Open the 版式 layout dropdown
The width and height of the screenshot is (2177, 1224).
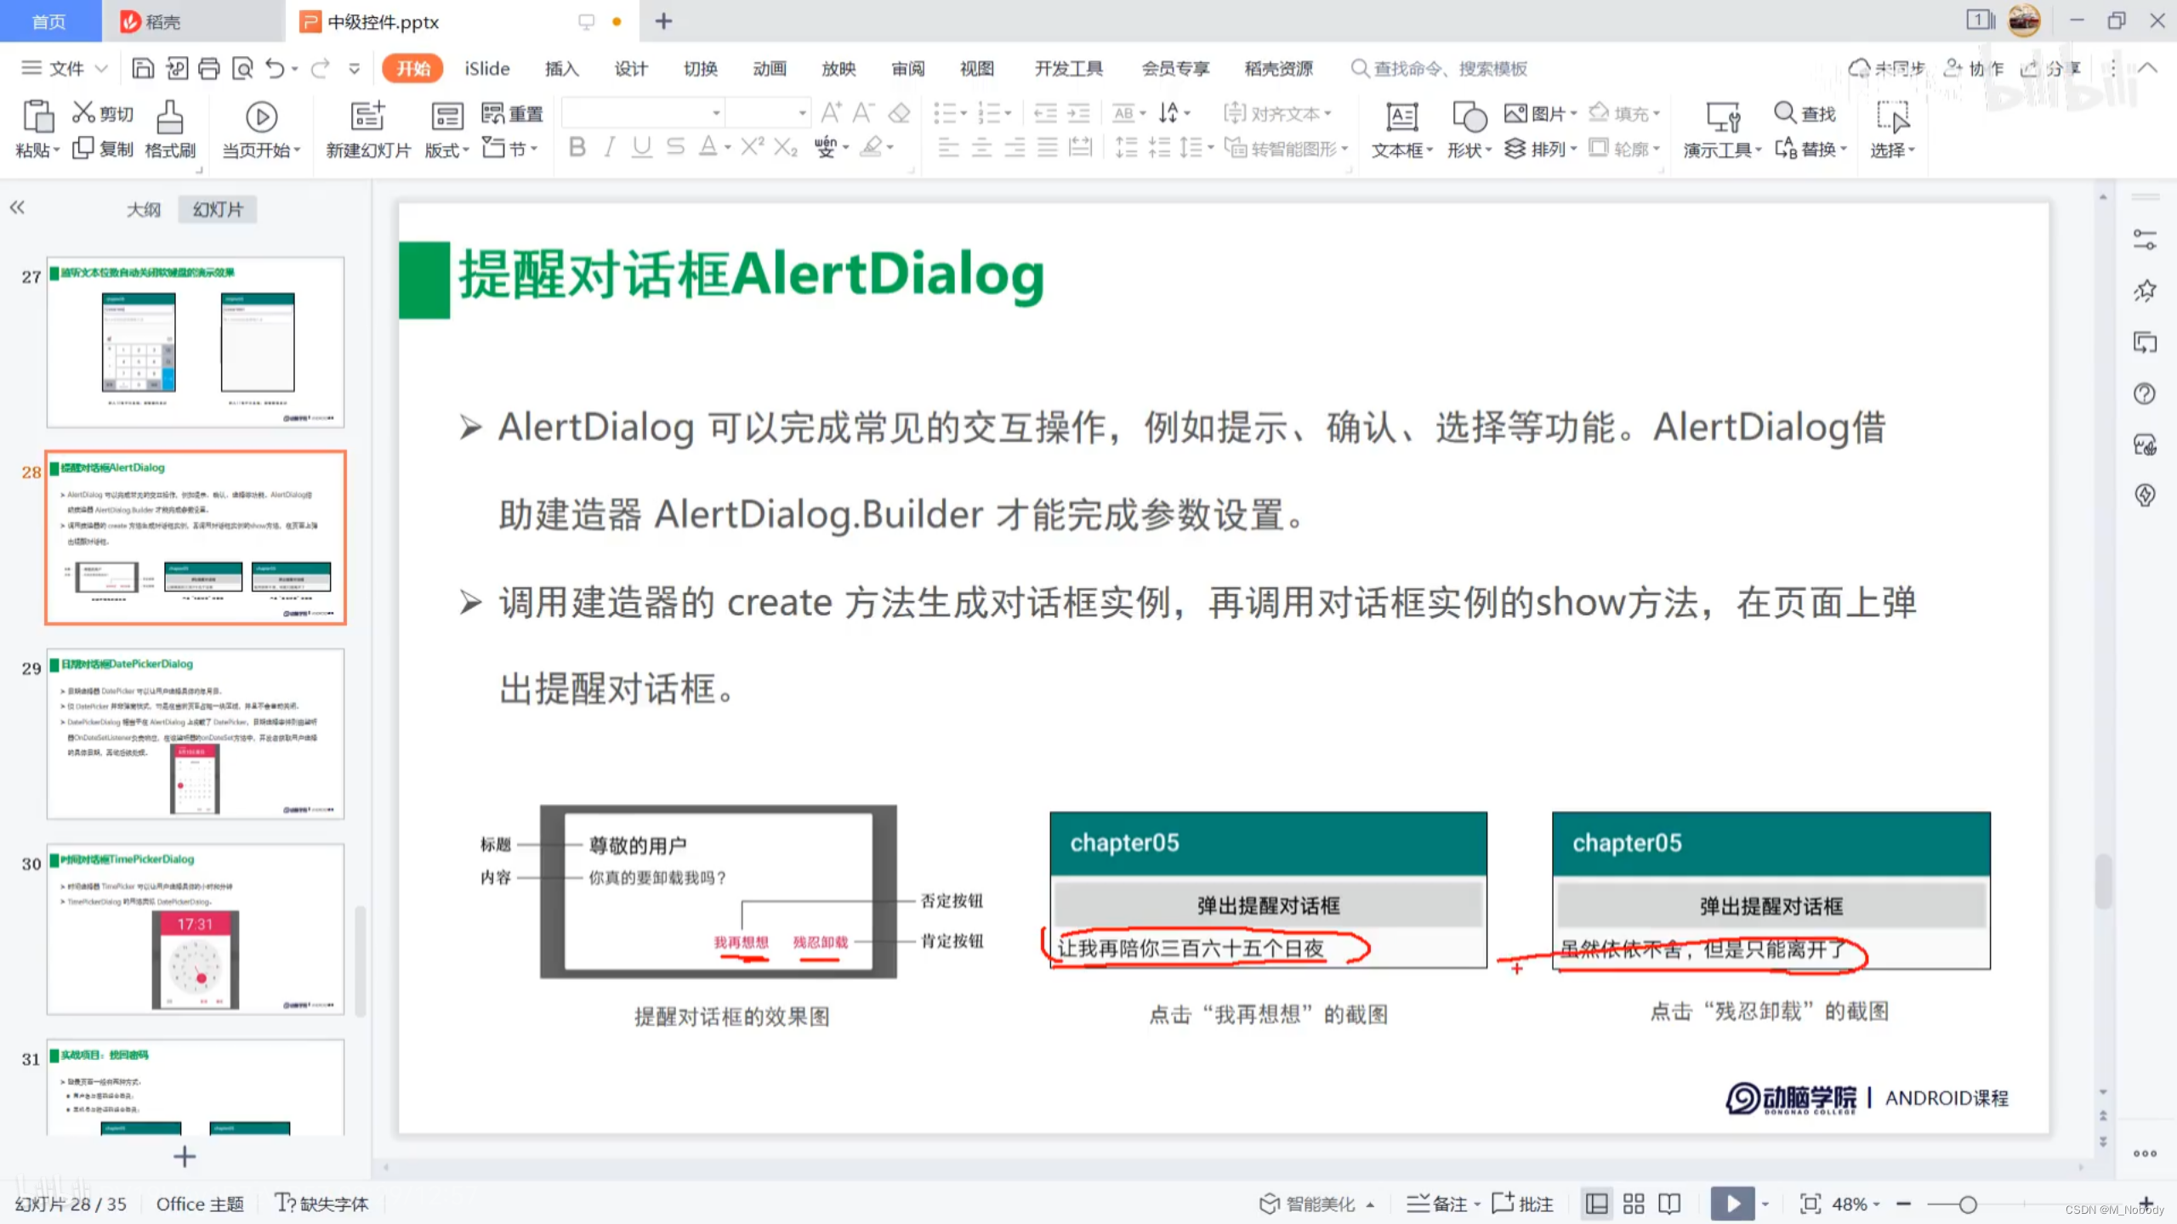pyautogui.click(x=446, y=149)
